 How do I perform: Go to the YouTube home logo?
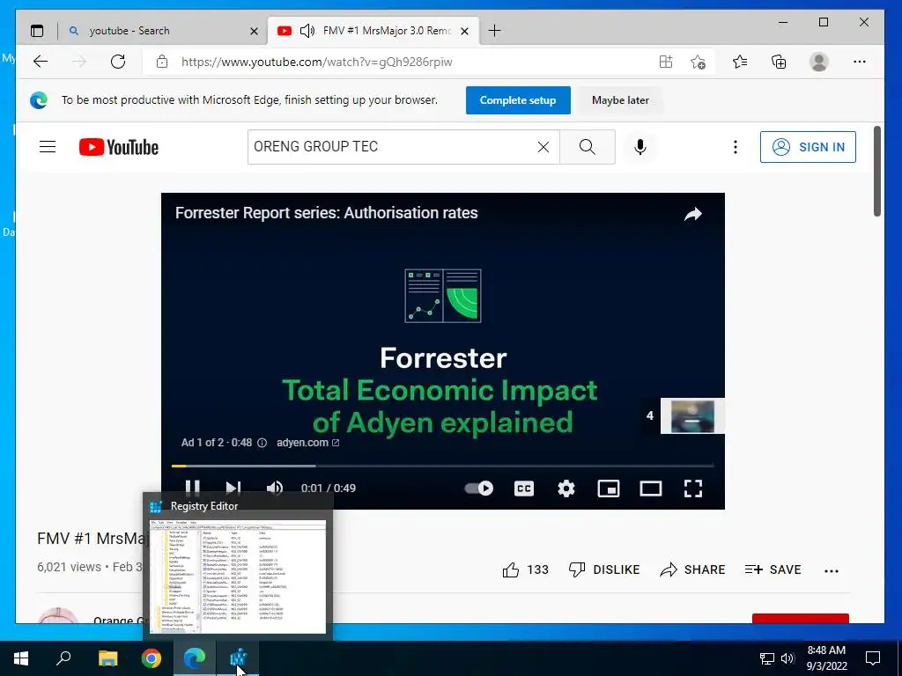coord(119,147)
